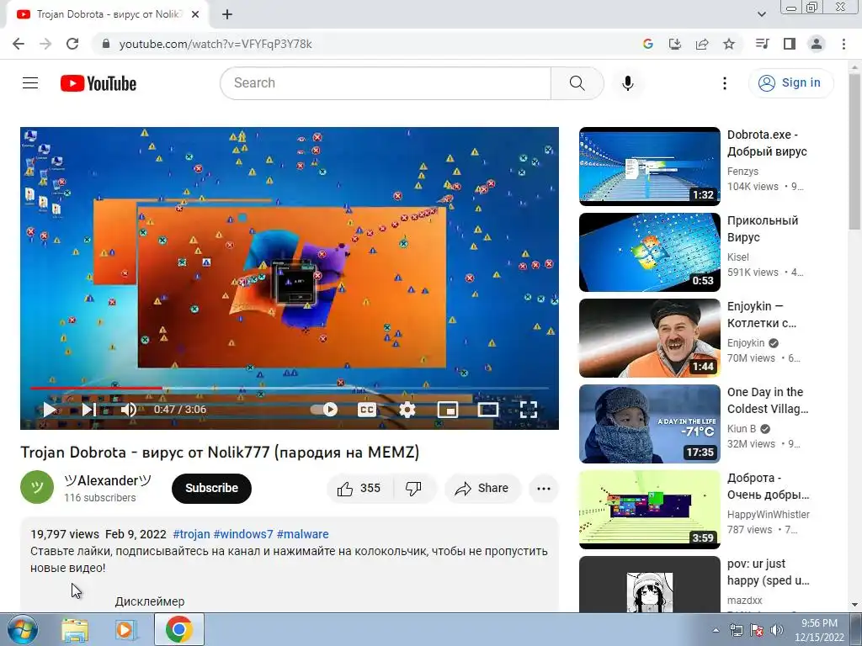Go back in browser
Viewport: 862px width, 646px height.
pos(19,44)
